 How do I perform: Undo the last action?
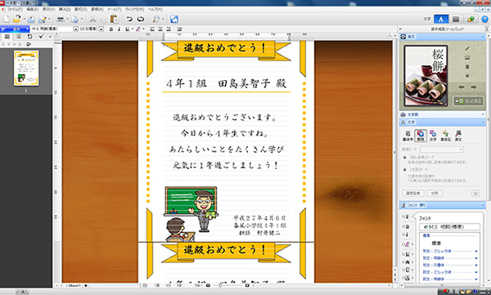tap(129, 19)
